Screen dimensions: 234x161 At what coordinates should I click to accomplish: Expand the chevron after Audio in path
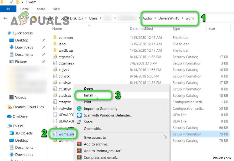(155, 18)
